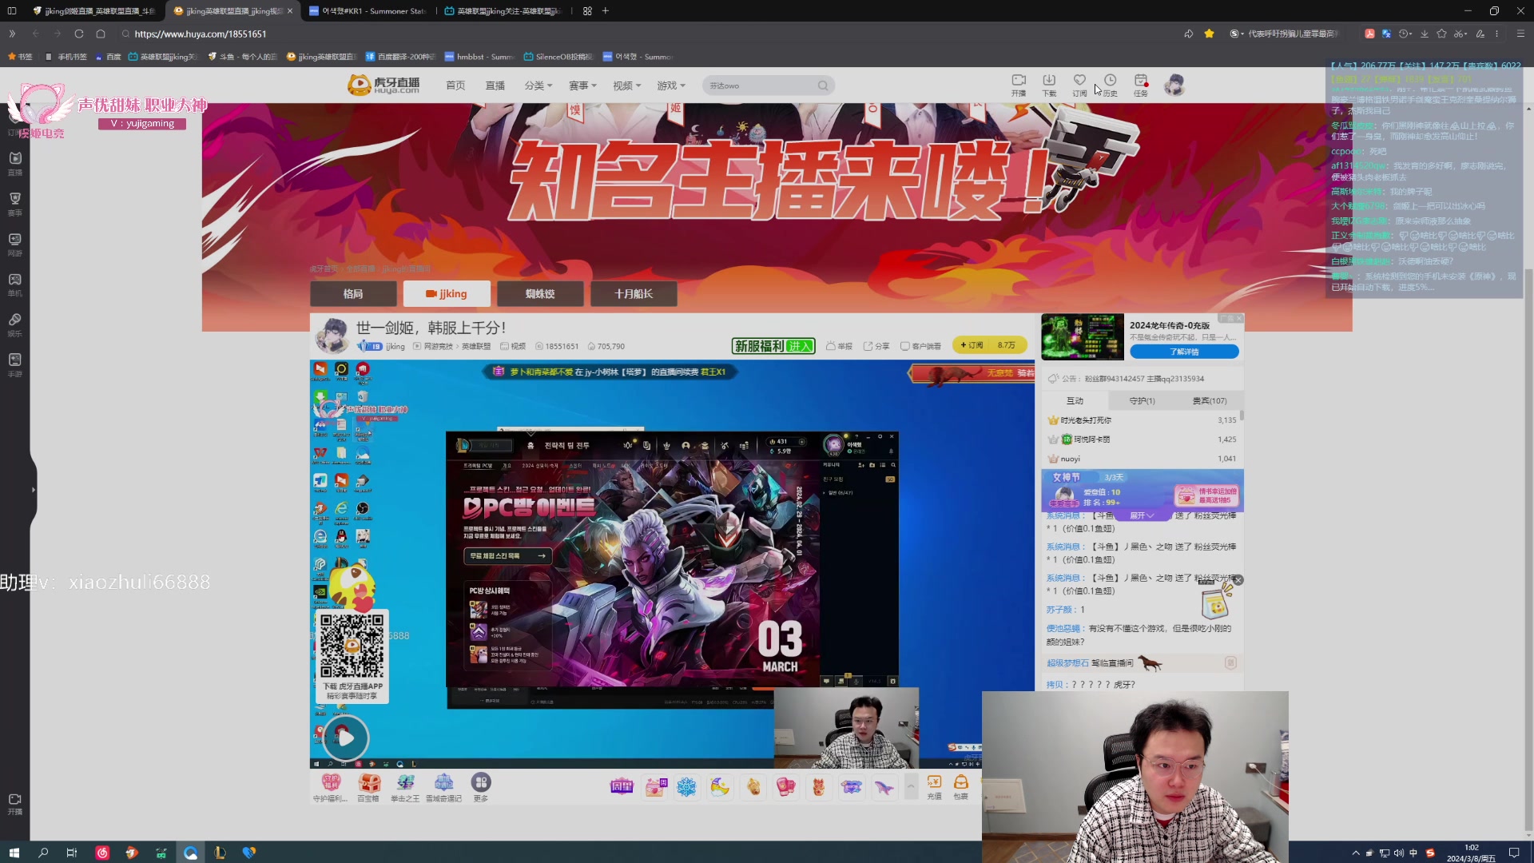Open the 订阅 heart subscriptions icon
Screen dimensions: 1534x863
(1079, 85)
